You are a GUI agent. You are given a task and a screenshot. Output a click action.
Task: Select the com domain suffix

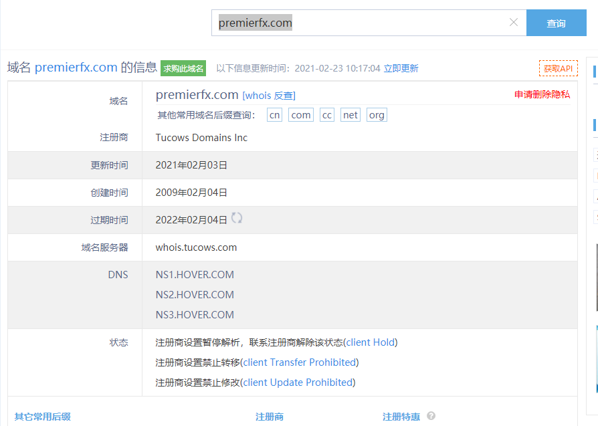point(301,115)
